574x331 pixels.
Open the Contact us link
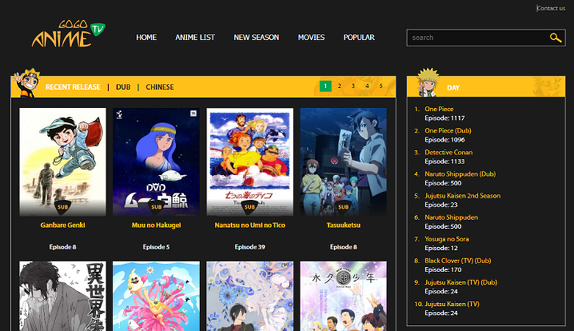[x=551, y=8]
